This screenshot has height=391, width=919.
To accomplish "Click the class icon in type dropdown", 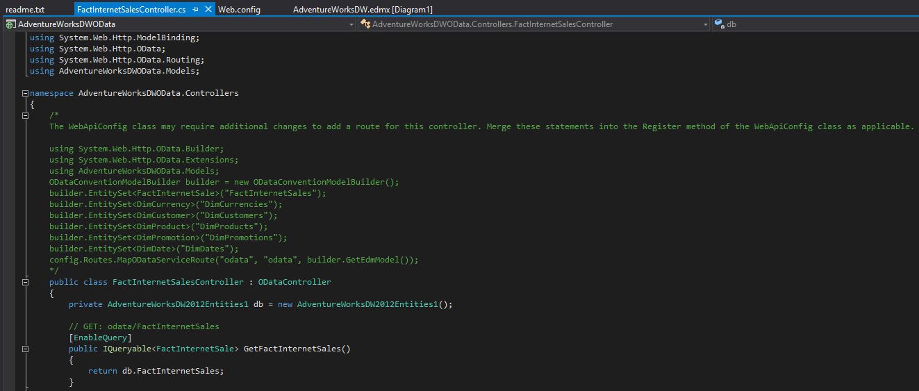I will [x=365, y=24].
